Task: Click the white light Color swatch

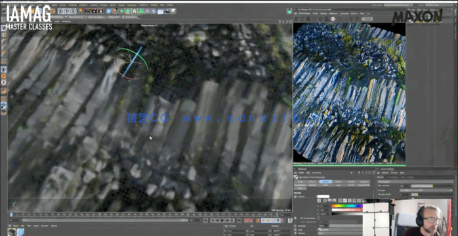Action: pyautogui.click(x=323, y=197)
